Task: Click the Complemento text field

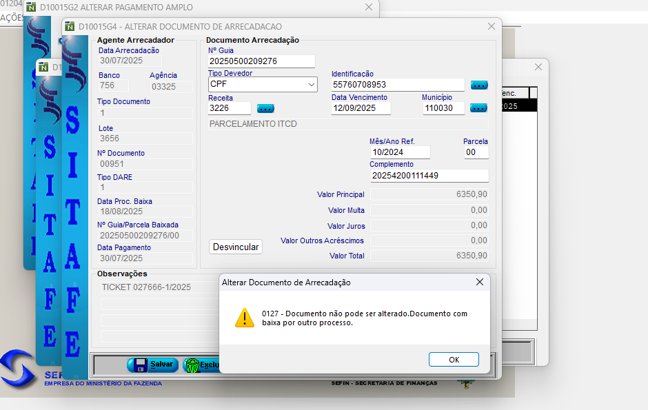Action: (429, 176)
